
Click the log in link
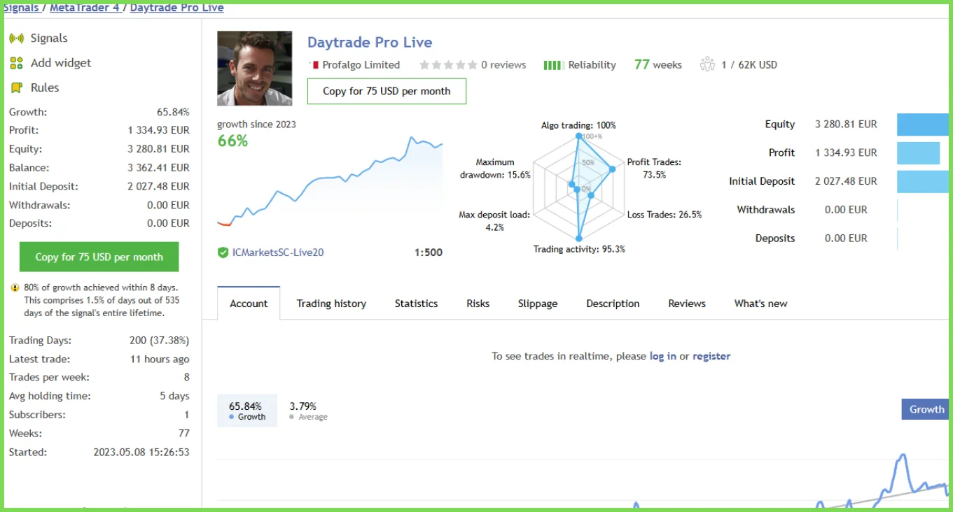tap(663, 356)
